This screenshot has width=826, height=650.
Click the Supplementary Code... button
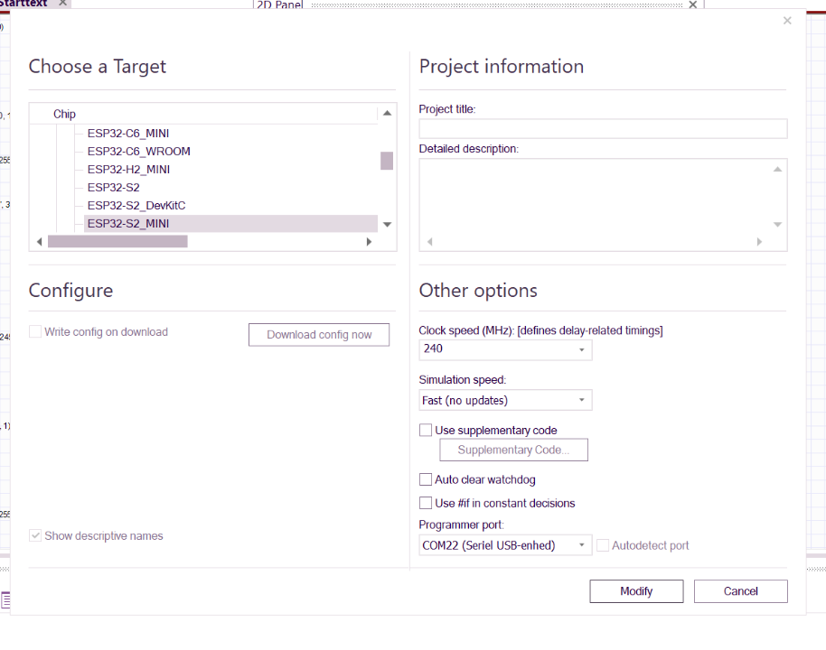tap(513, 450)
